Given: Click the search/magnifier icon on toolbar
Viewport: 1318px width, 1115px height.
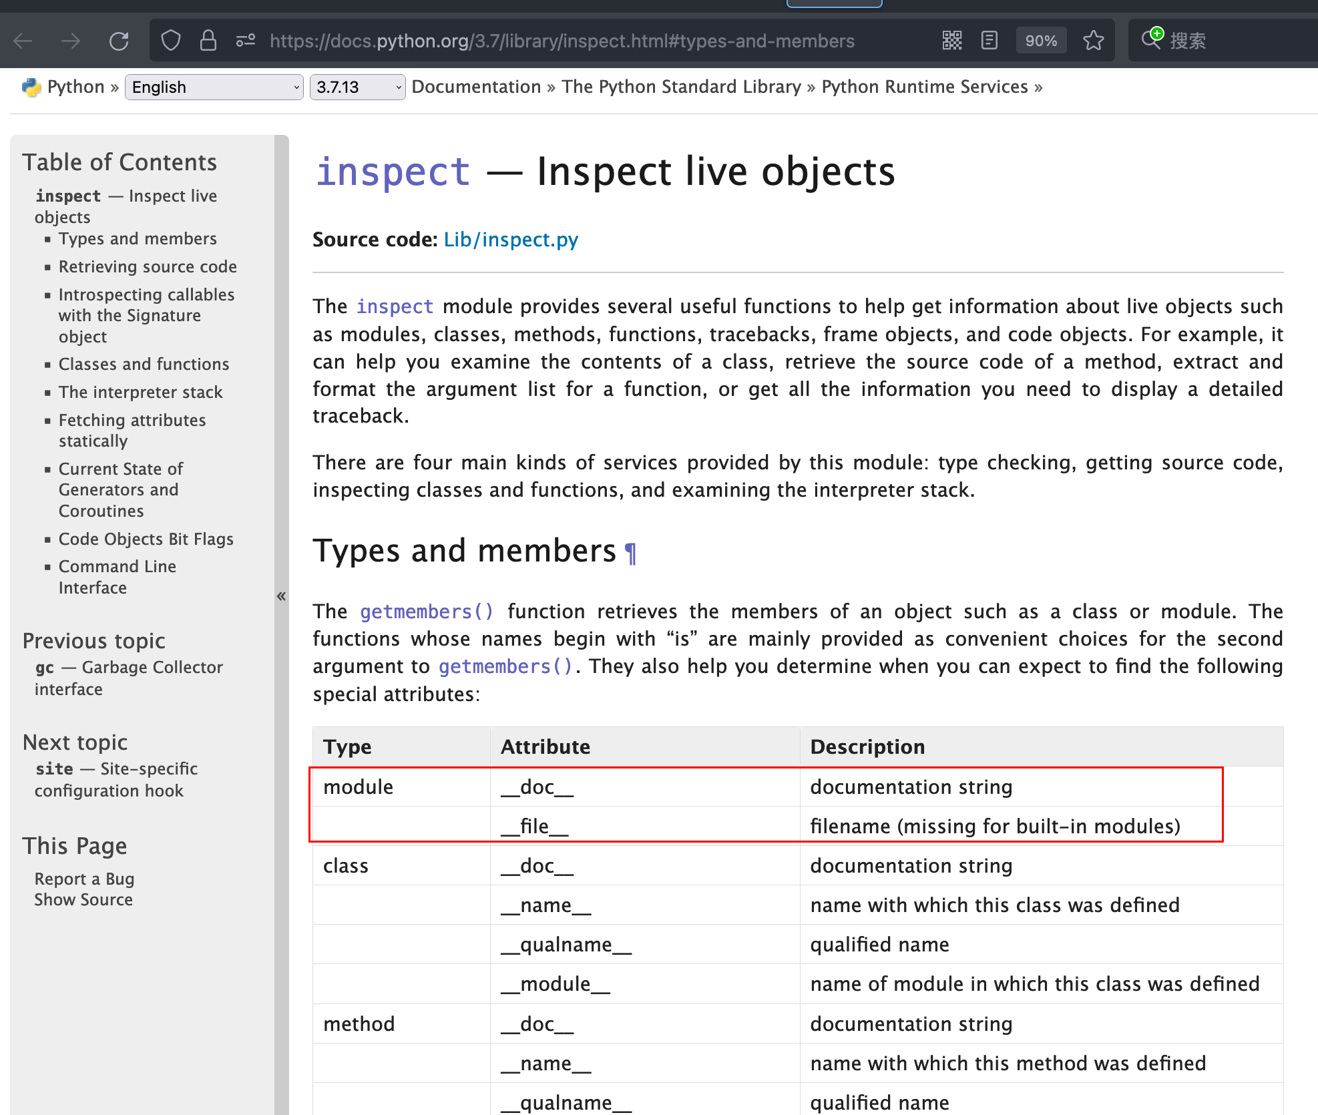Looking at the screenshot, I should pos(1151,41).
